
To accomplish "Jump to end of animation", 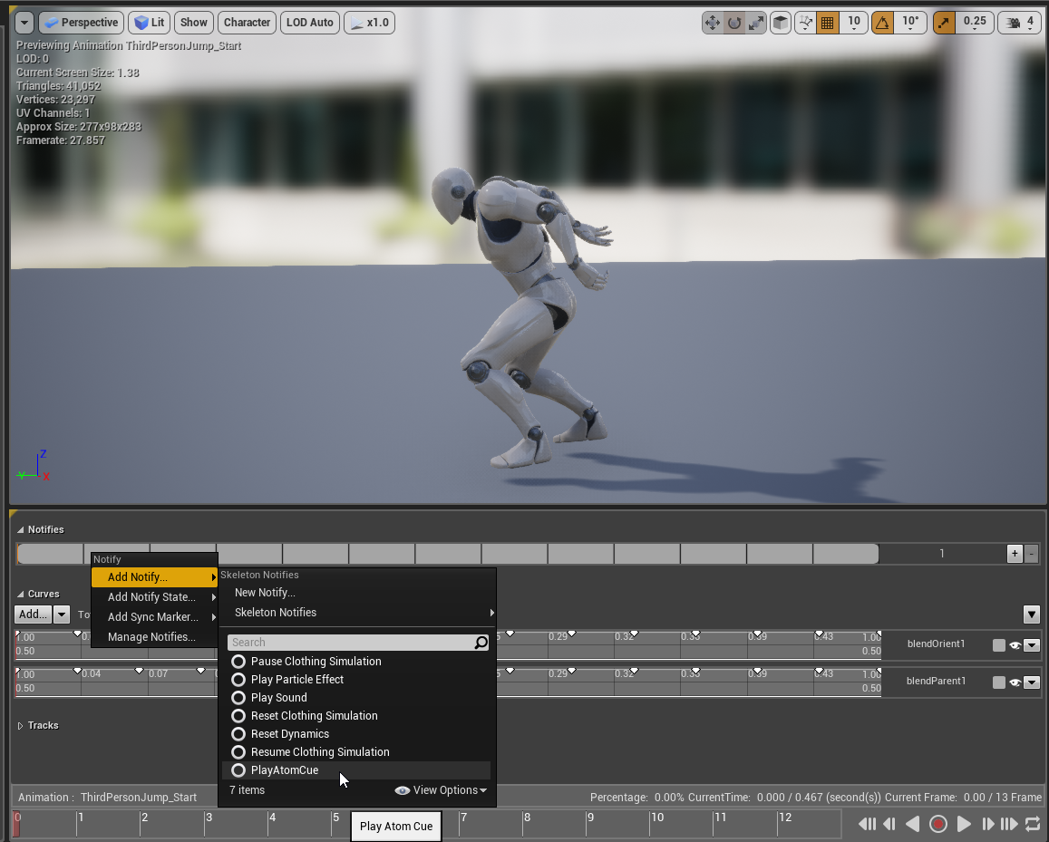I will (x=1009, y=824).
